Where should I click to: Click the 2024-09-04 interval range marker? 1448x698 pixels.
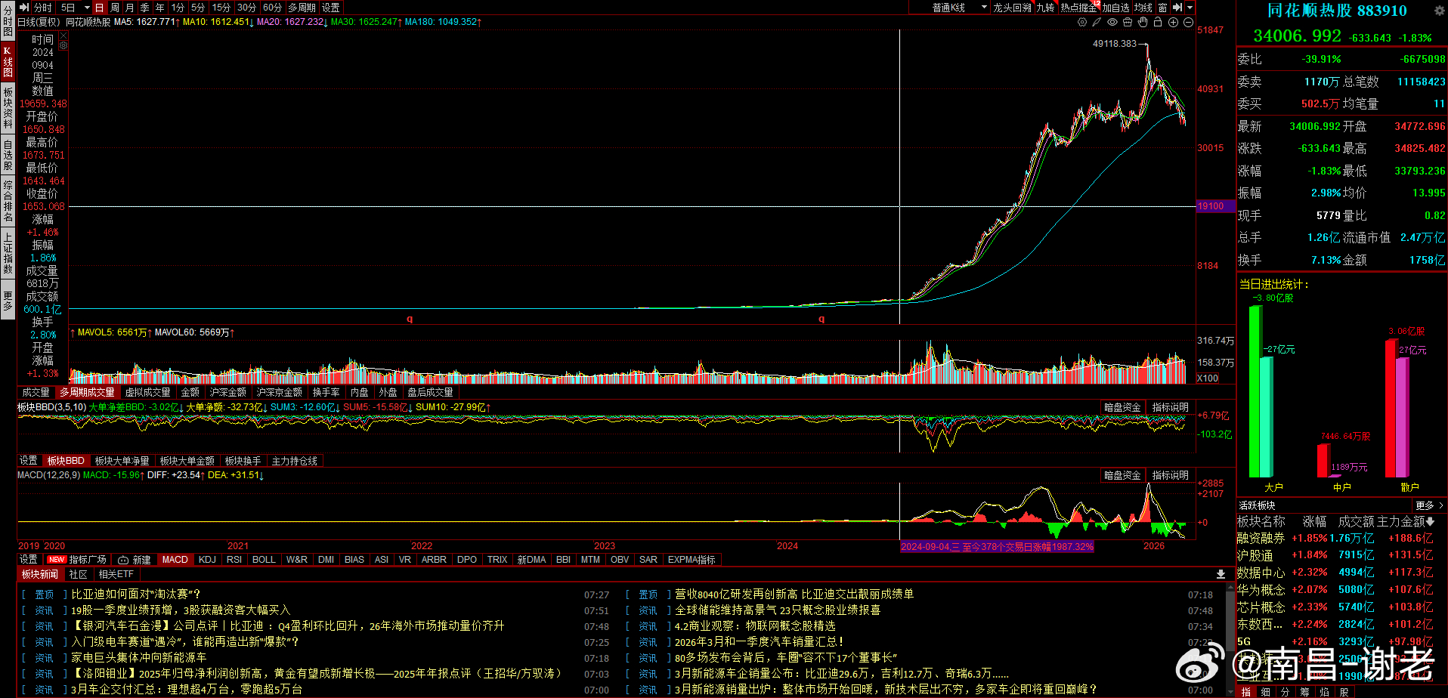(997, 547)
